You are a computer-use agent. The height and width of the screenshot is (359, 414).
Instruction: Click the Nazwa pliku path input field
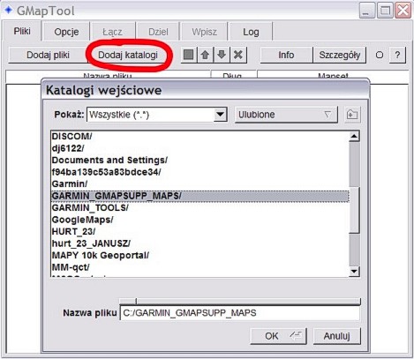240,313
